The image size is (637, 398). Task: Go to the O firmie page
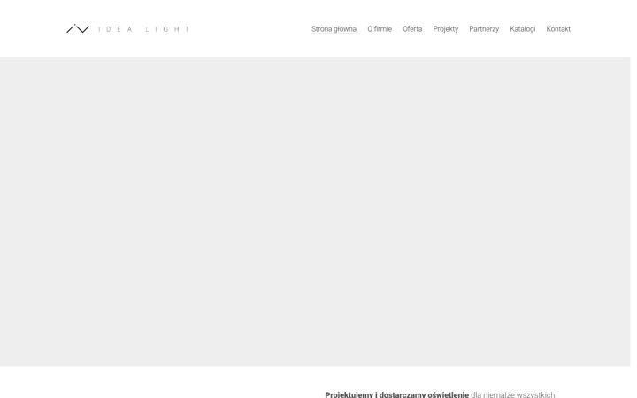point(380,29)
